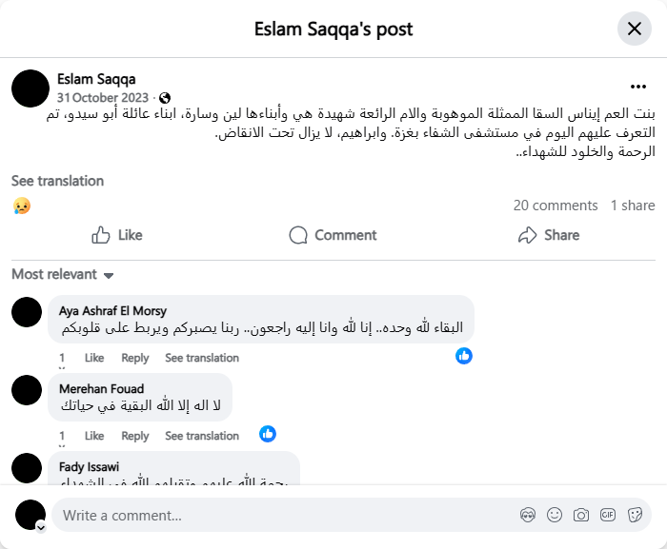Like Aya Ashraf El Morsy's comment
Screen dimensions: 667x549
coord(94,358)
